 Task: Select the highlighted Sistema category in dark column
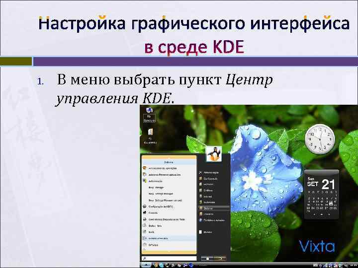[x=214, y=208]
